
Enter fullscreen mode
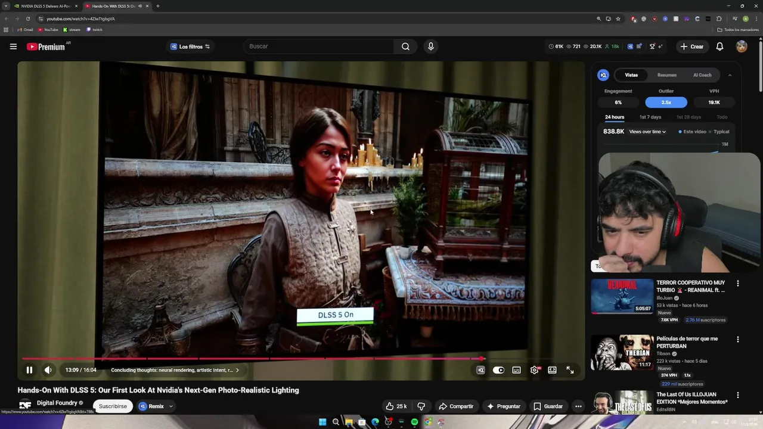pyautogui.click(x=570, y=370)
